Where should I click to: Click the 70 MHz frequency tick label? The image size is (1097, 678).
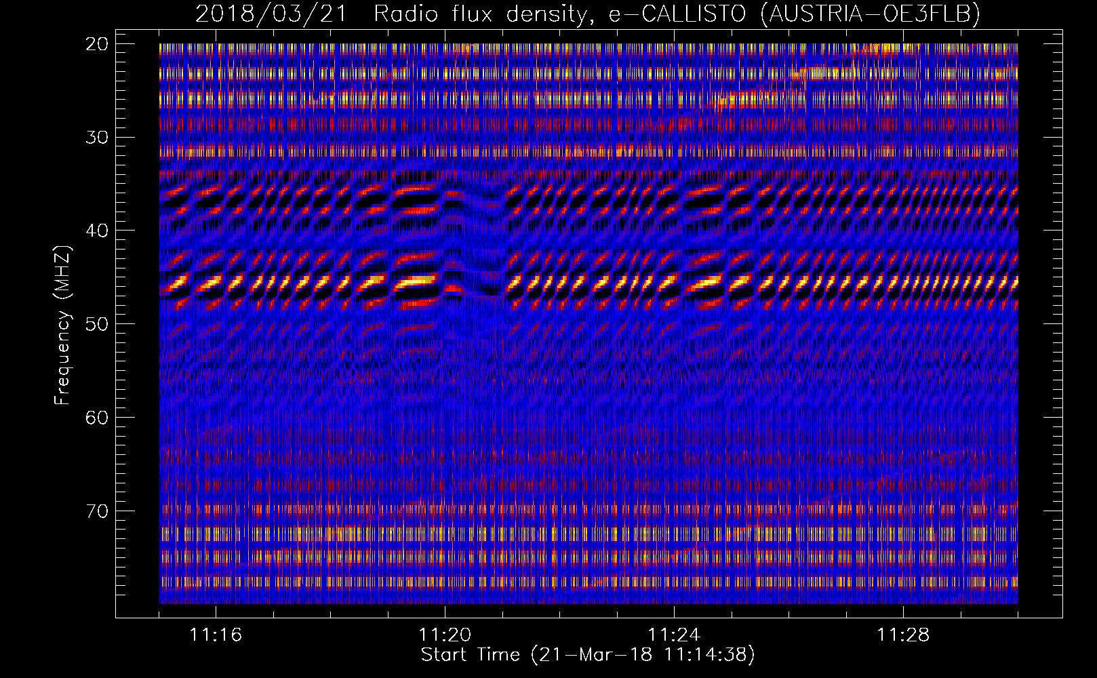97,511
